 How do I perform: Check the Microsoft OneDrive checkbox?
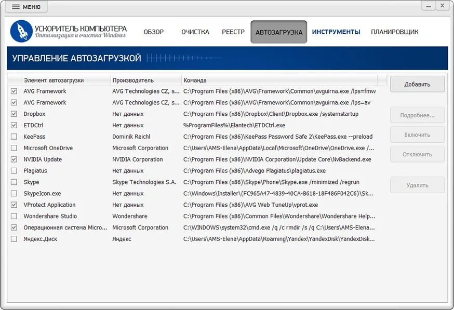[x=14, y=148]
